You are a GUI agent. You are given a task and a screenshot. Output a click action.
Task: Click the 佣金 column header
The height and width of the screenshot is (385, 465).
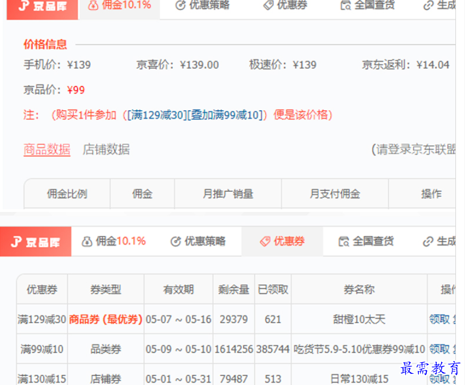142,194
